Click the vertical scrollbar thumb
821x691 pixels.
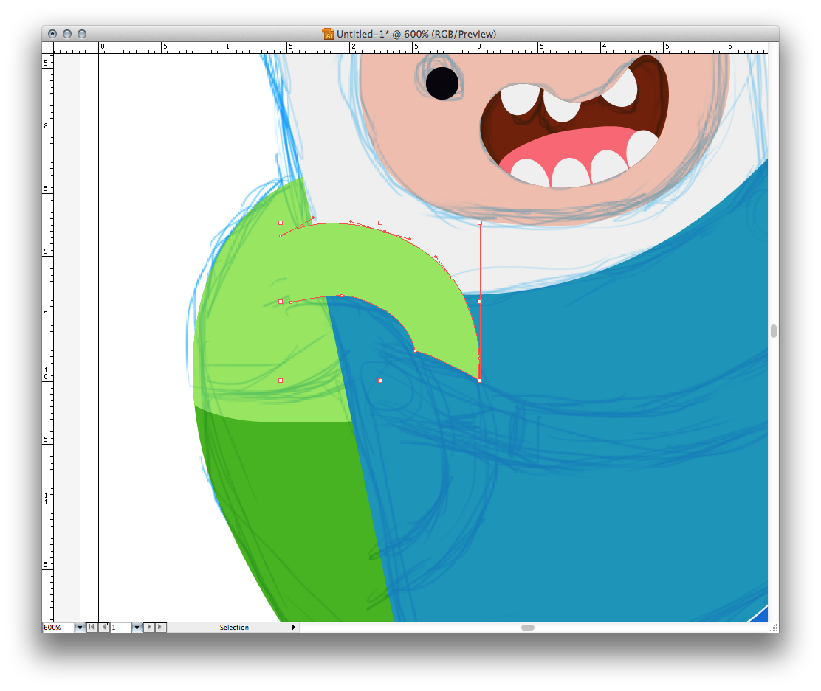click(773, 331)
